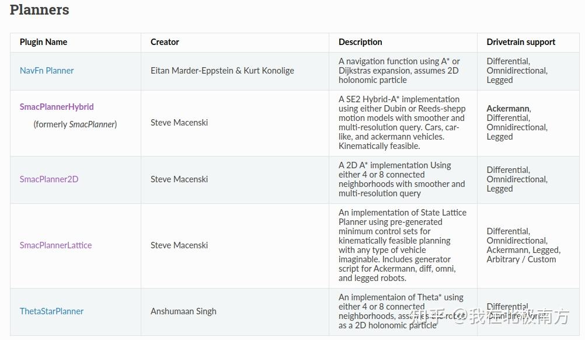Click the 2D A* implementation description
The width and height of the screenshot is (585, 340).
(402, 179)
